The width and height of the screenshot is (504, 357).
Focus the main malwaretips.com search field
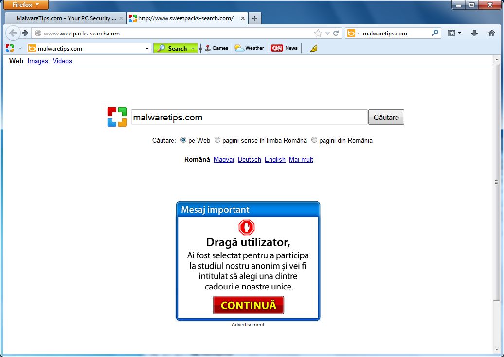(x=250, y=117)
